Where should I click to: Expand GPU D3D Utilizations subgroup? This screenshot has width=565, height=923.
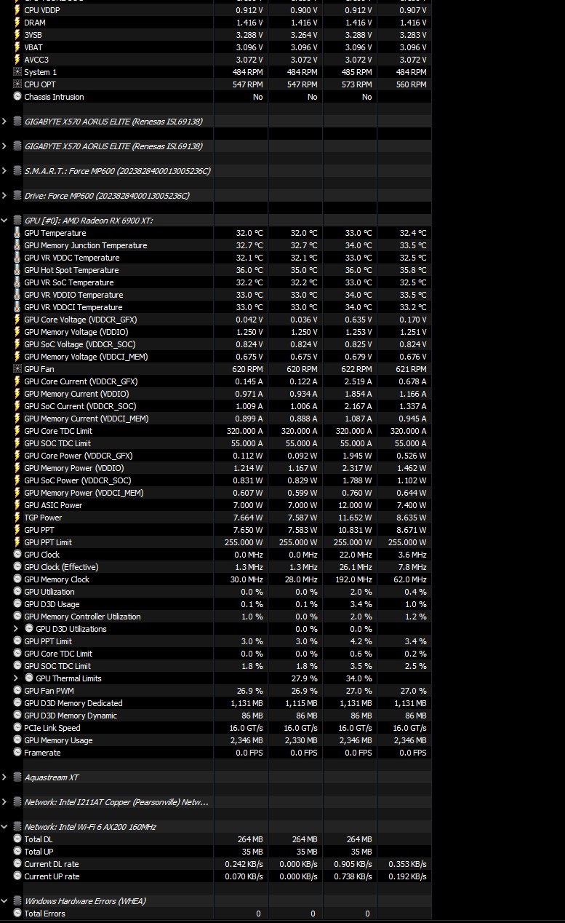[x=17, y=629]
